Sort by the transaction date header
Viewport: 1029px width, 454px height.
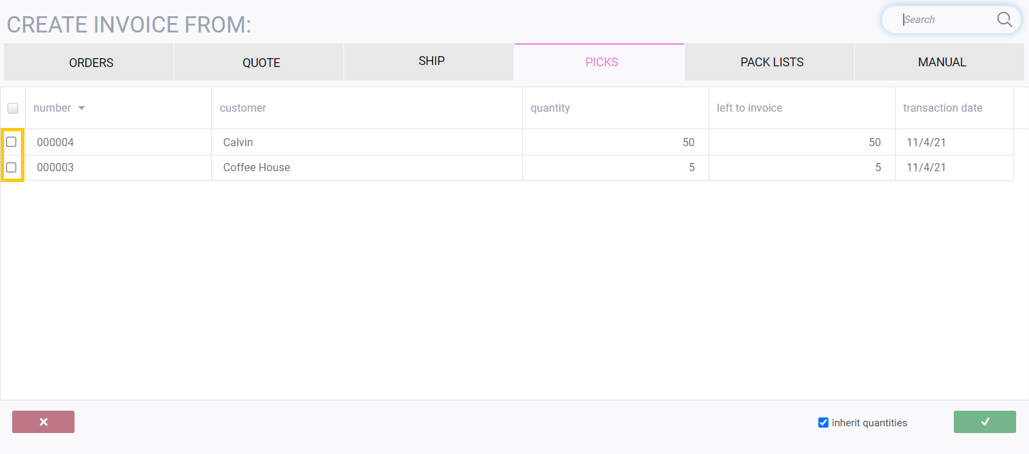tap(942, 108)
